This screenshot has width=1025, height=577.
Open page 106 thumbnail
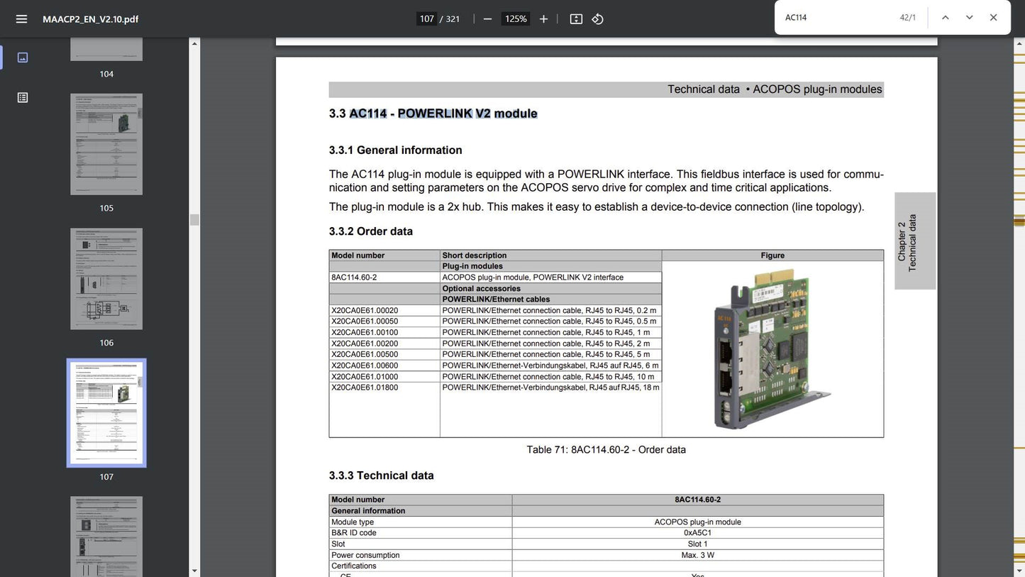pyautogui.click(x=106, y=279)
